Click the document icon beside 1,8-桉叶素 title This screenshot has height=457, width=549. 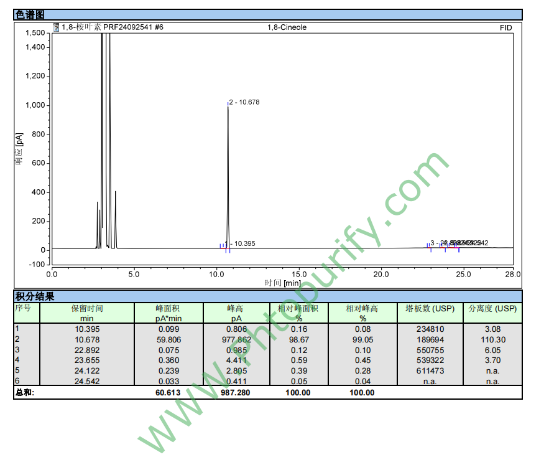point(57,27)
